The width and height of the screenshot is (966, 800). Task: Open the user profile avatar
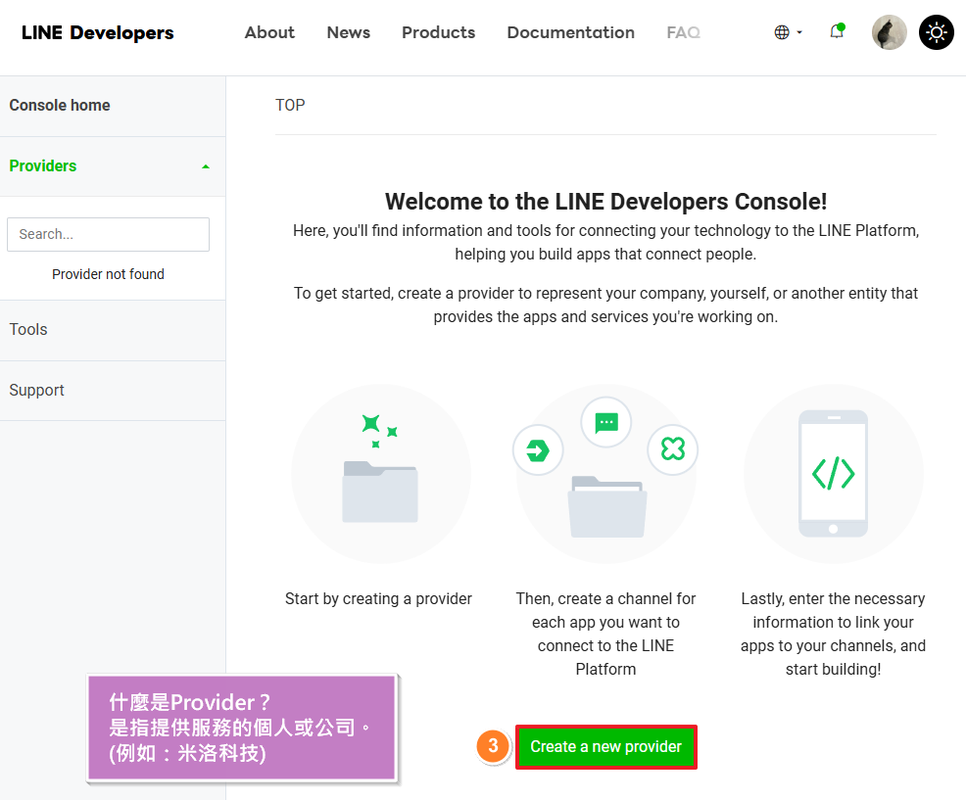(x=889, y=32)
